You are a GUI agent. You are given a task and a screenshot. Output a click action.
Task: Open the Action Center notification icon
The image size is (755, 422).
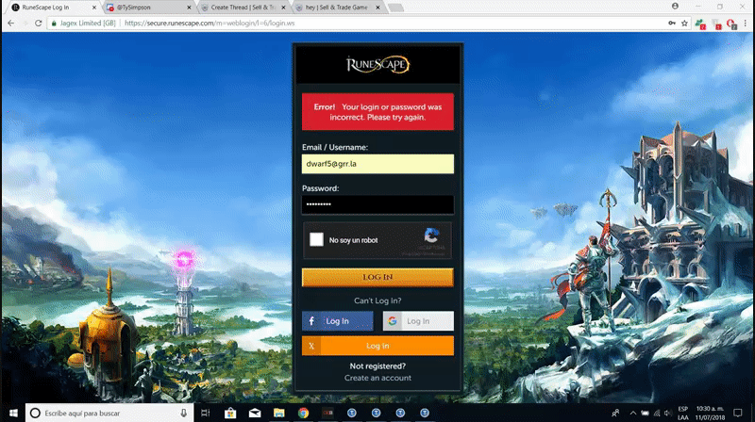click(x=738, y=413)
